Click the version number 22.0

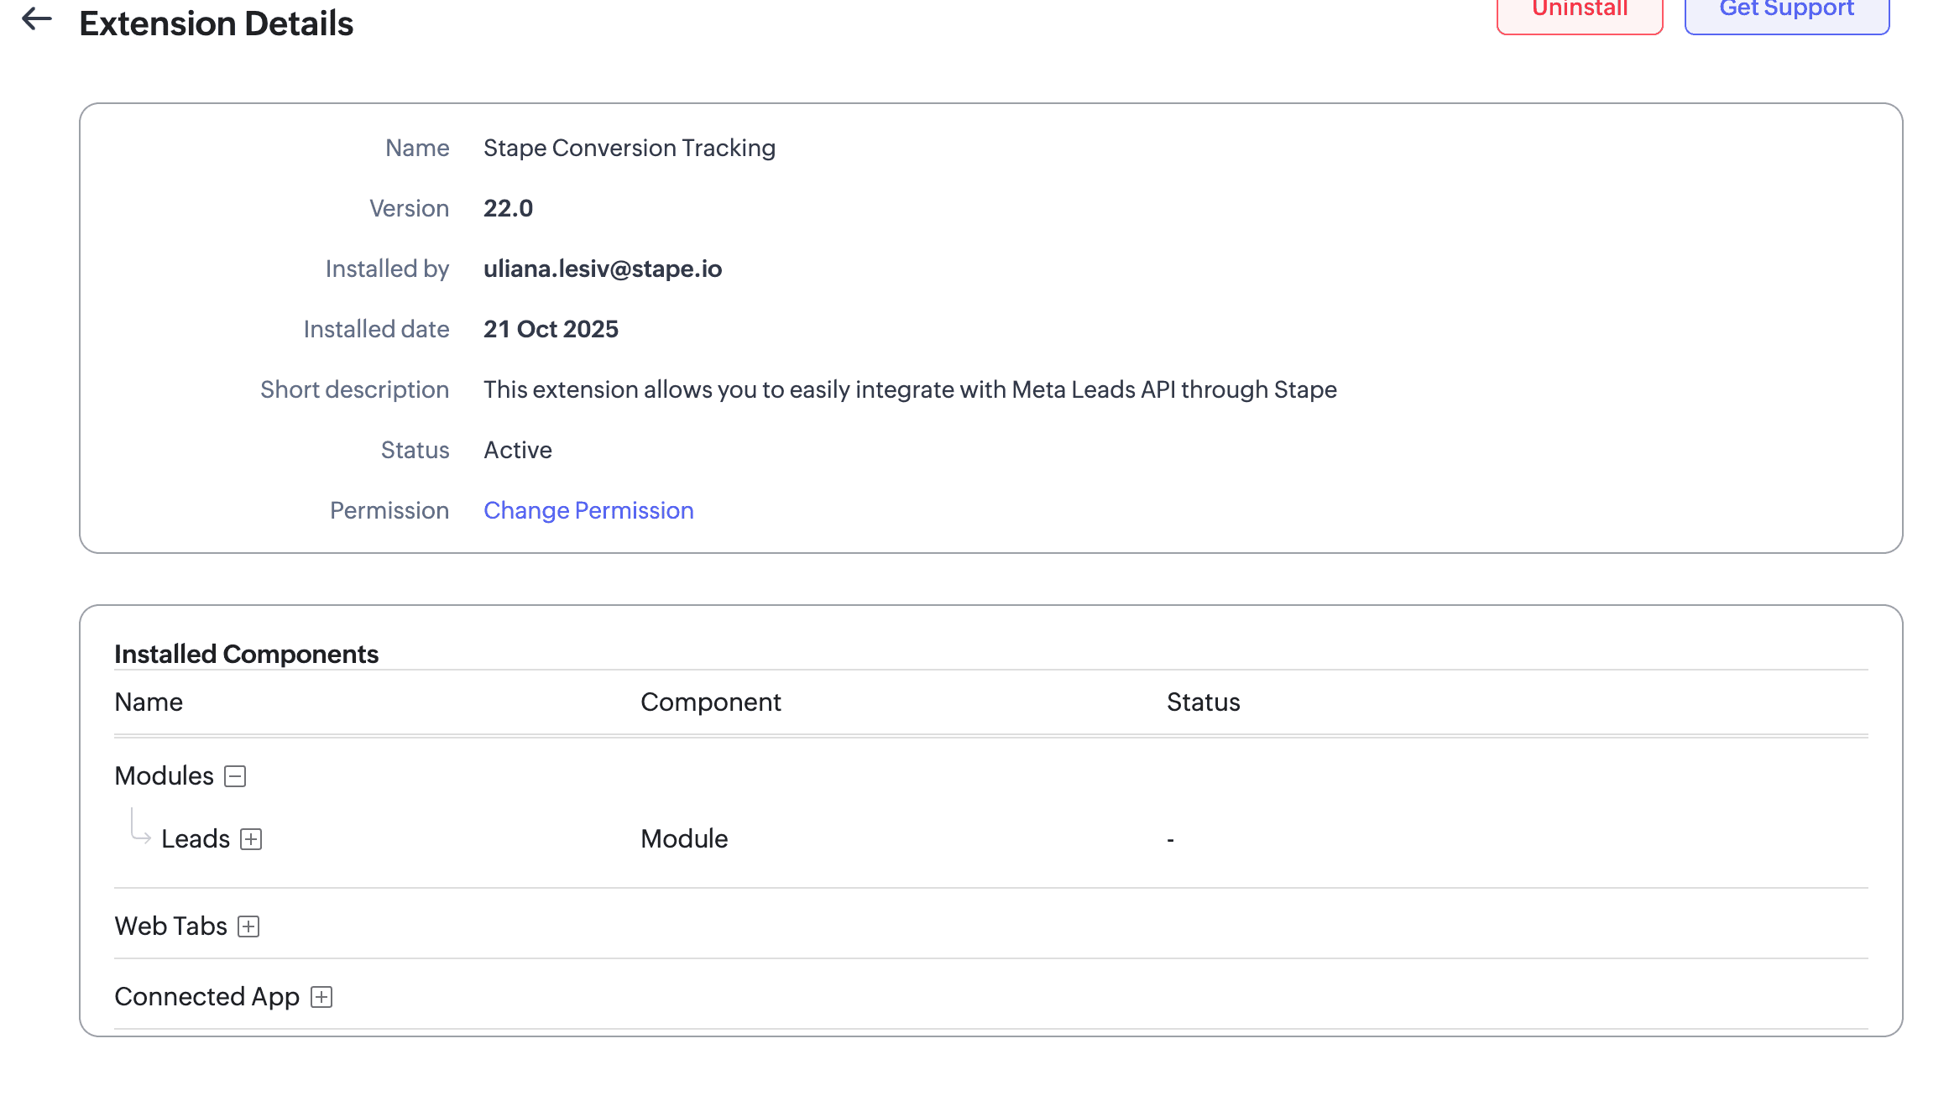(508, 208)
